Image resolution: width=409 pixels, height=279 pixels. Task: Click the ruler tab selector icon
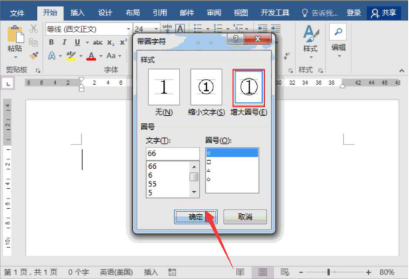tap(8, 83)
